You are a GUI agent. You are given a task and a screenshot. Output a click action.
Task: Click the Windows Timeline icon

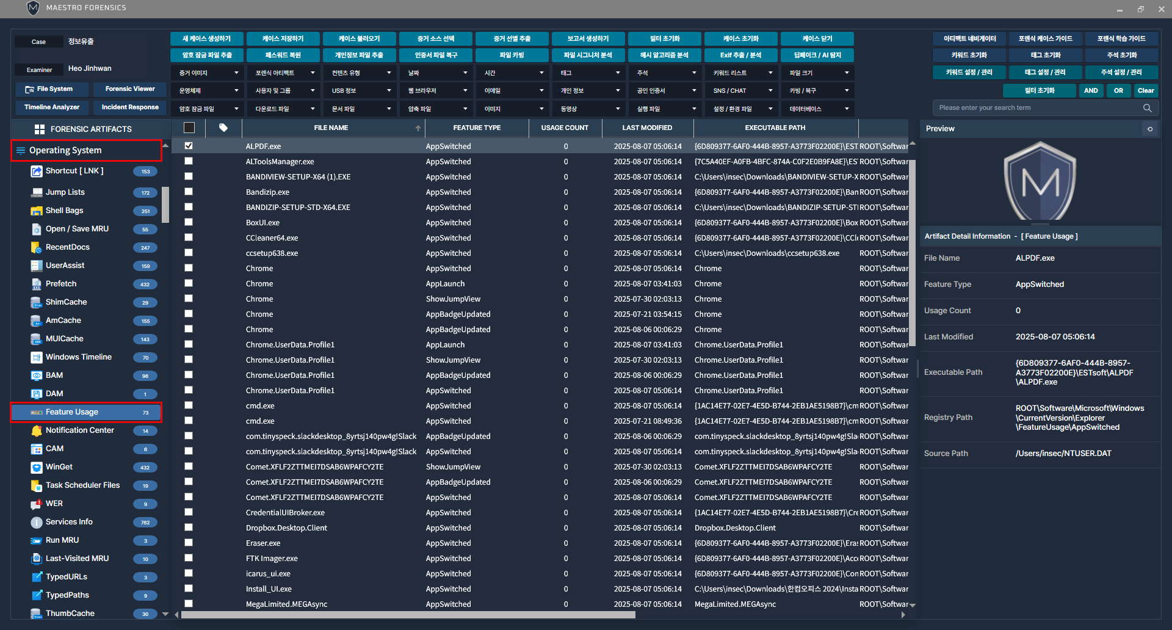point(36,357)
